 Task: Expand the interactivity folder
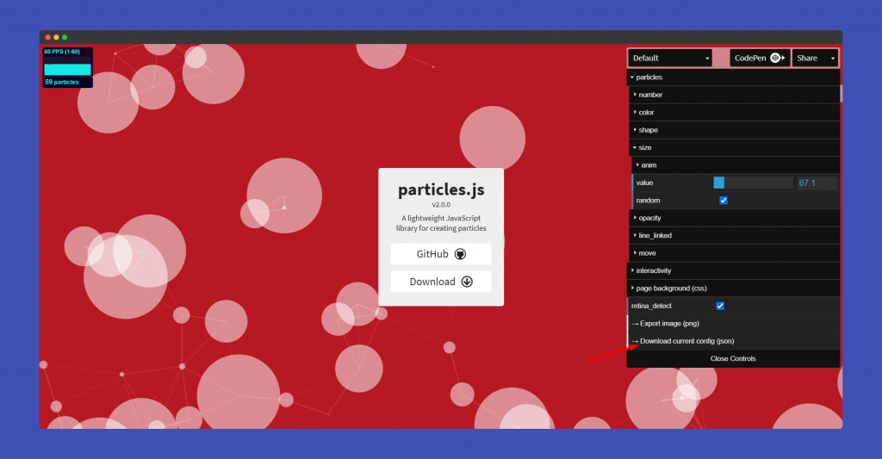[734, 270]
